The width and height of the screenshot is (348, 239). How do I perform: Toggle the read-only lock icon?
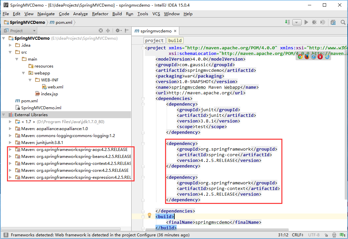326,235
